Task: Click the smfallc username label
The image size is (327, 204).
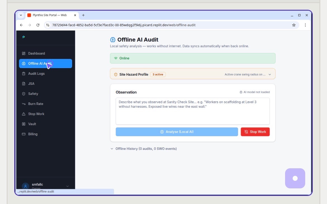Action: click(37, 184)
